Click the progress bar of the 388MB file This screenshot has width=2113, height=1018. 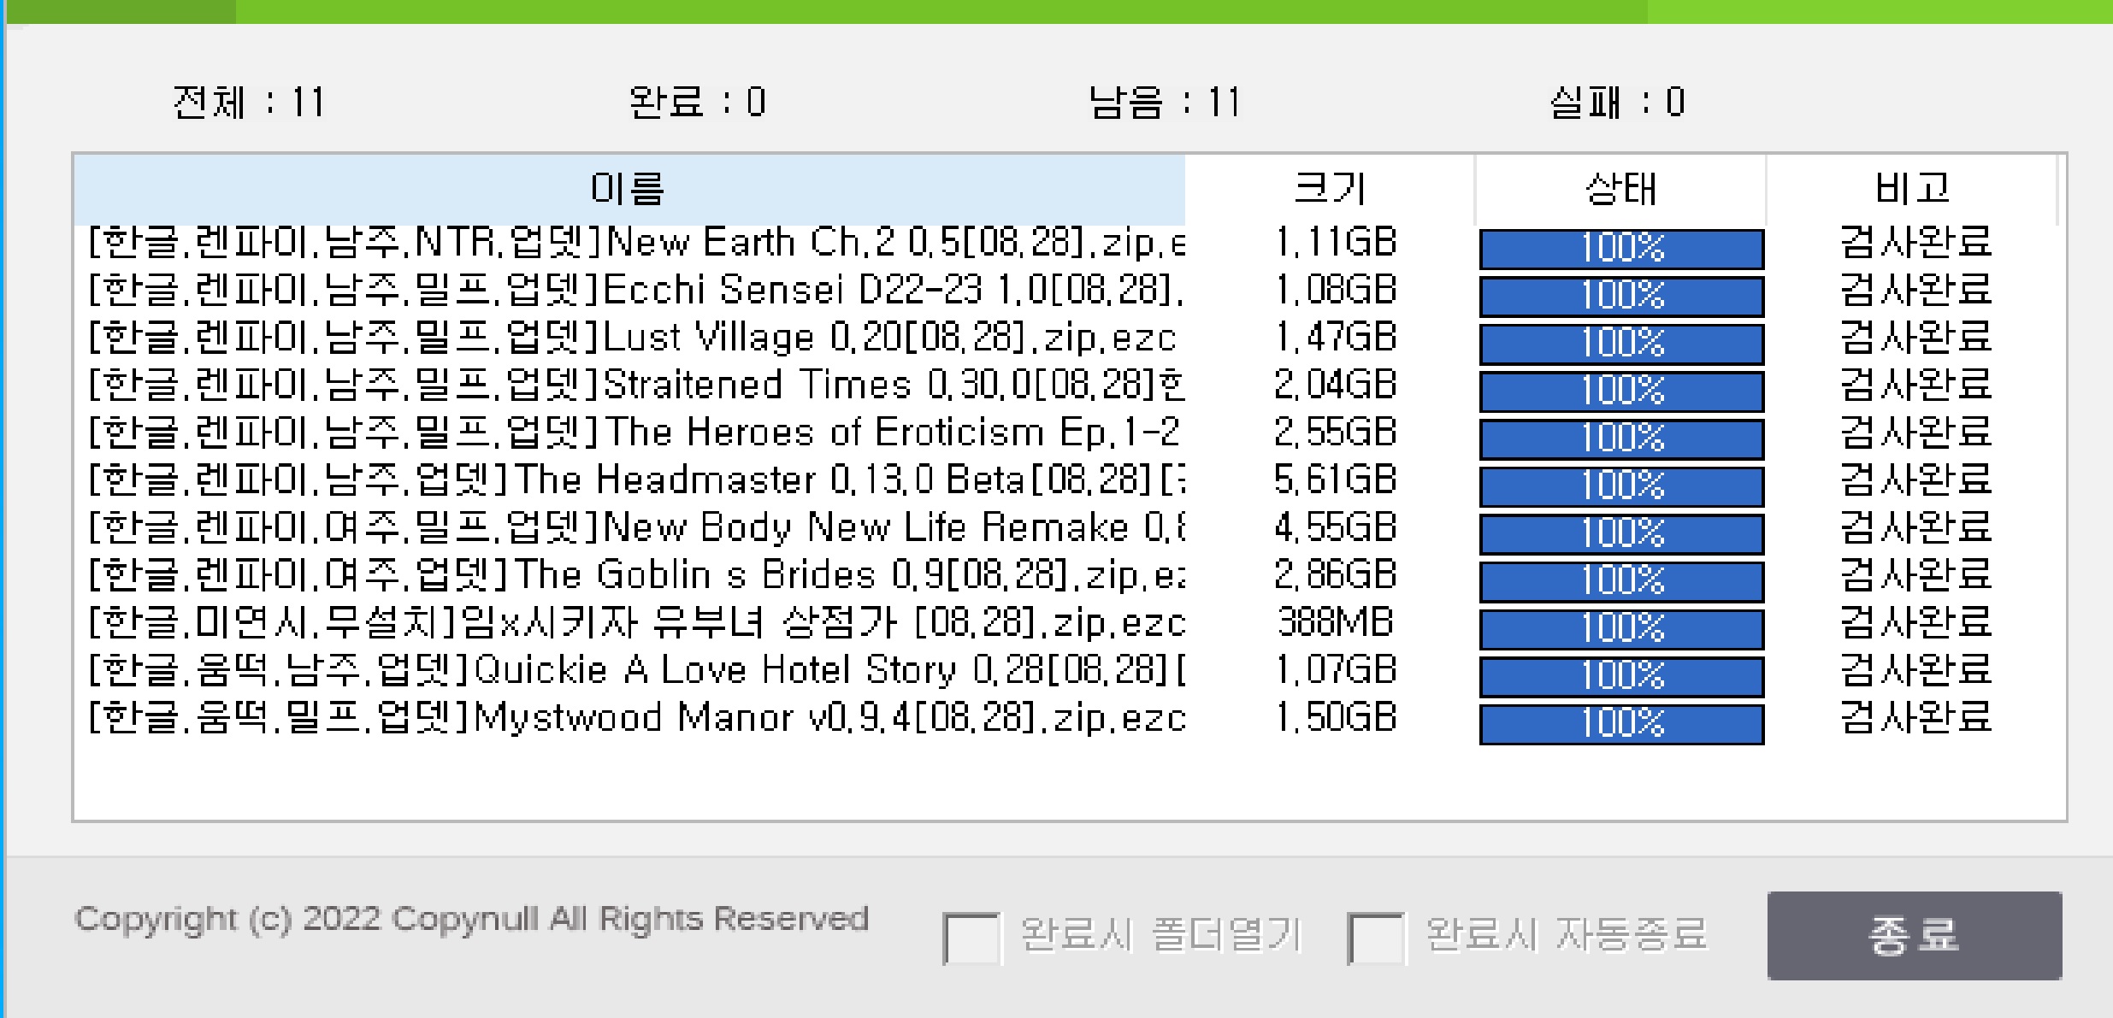[x=1621, y=628]
